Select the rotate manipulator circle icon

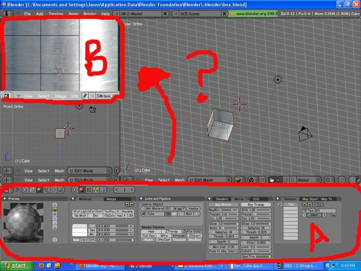[286, 180]
